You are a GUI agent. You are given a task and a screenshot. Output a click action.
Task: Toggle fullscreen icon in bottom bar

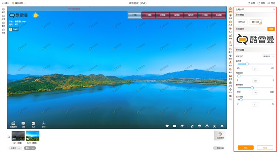(214, 126)
